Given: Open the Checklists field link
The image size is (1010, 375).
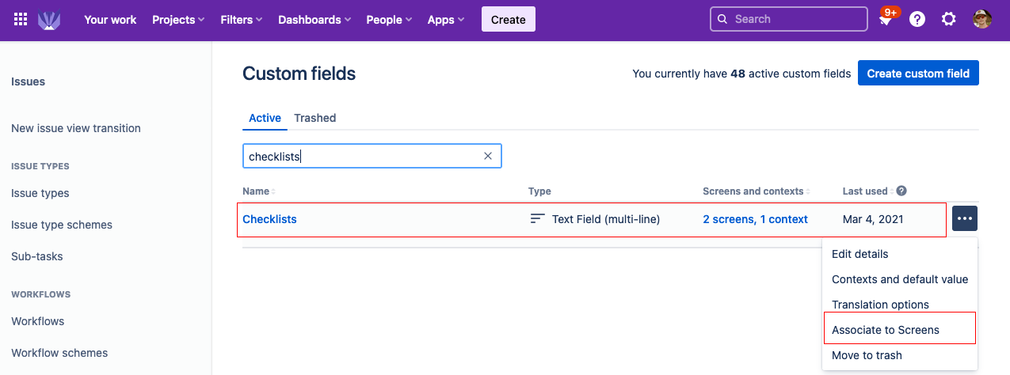Looking at the screenshot, I should click(x=269, y=219).
